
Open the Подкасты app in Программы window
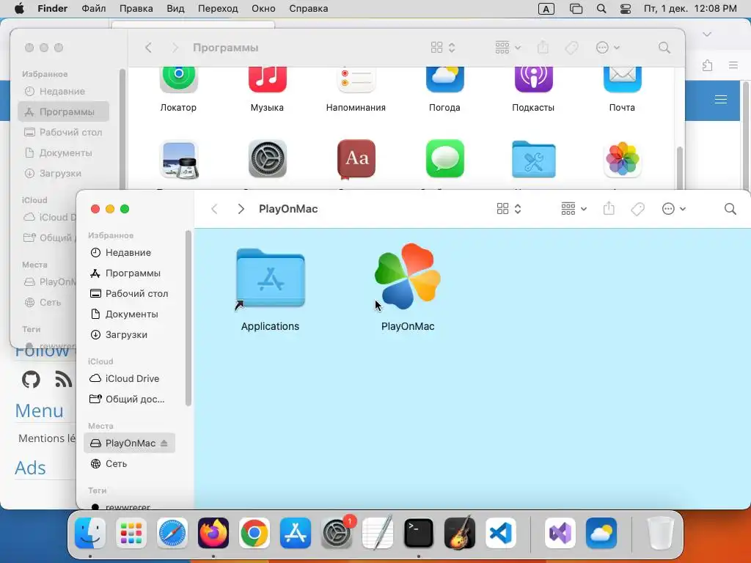(534, 80)
